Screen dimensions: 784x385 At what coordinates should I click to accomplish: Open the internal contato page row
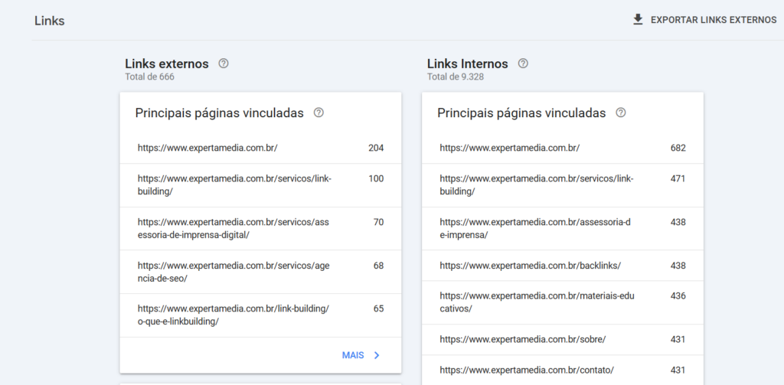pyautogui.click(x=562, y=370)
